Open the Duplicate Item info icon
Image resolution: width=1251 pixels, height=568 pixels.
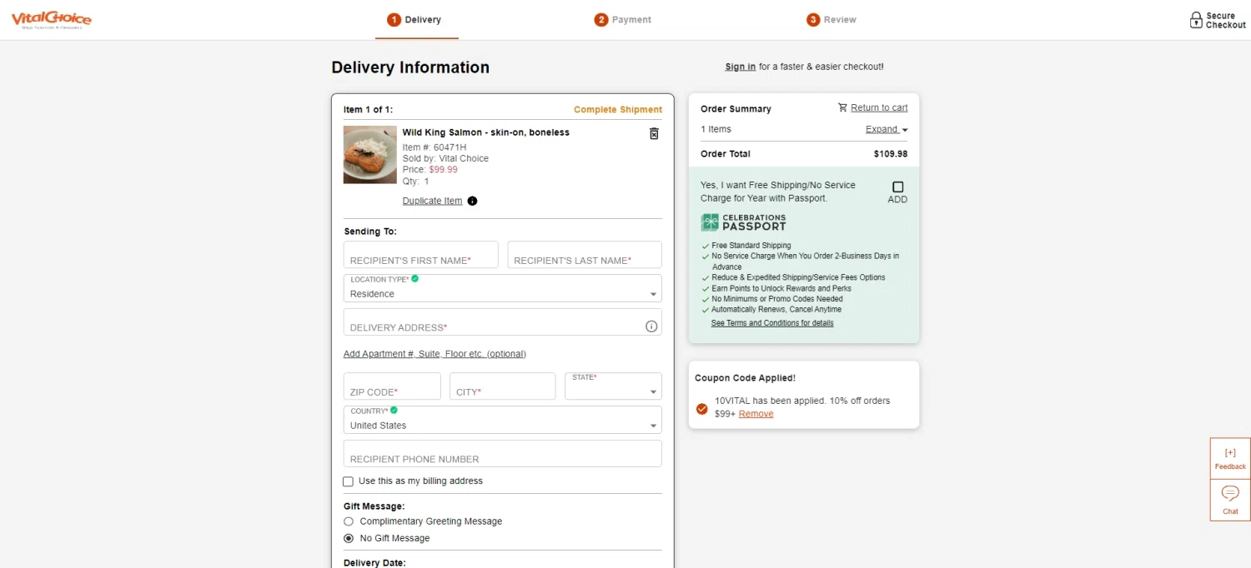472,201
